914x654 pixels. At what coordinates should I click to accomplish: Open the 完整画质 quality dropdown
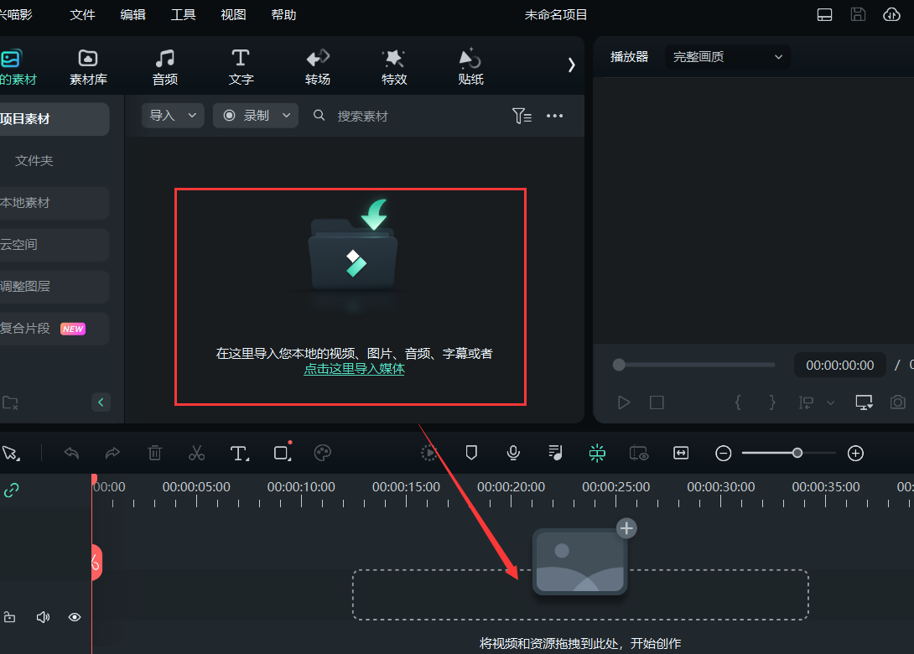pyautogui.click(x=727, y=57)
